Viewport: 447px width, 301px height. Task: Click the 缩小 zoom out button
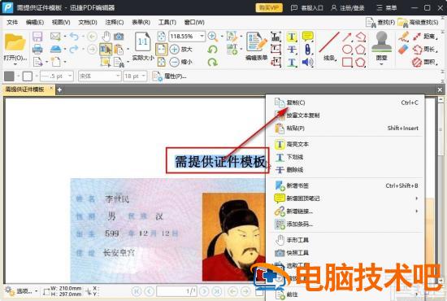click(181, 62)
